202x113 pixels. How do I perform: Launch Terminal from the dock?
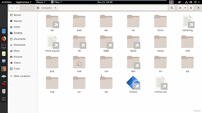click(x=4, y=46)
